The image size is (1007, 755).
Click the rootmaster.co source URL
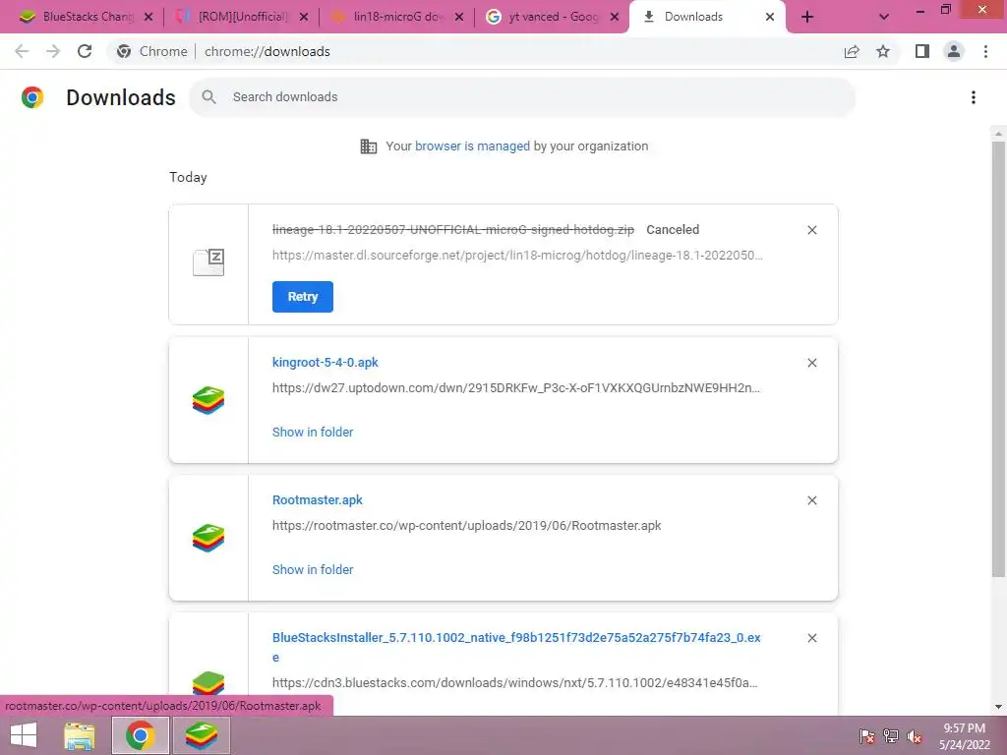click(466, 526)
